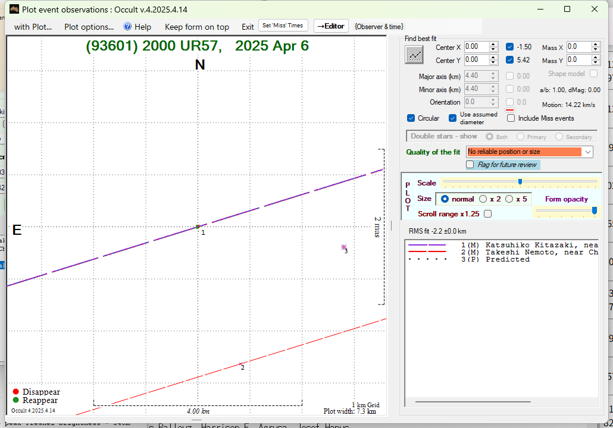Click the plot Scale slider handle
This screenshot has height=428, width=613.
pos(520,182)
